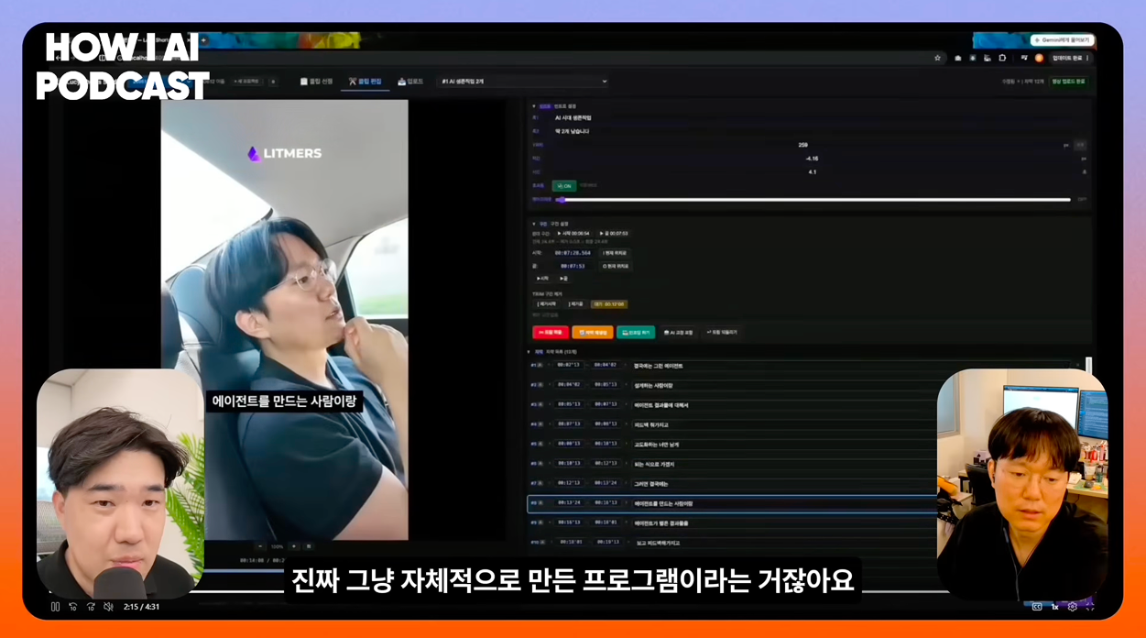Click the AI correction request button
The height and width of the screenshot is (638, 1146).
678,333
